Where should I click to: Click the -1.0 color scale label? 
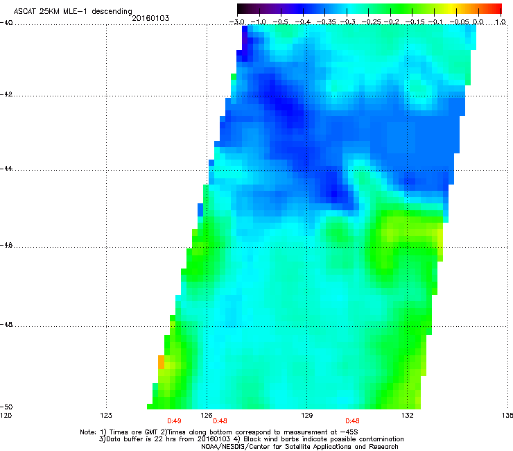click(x=259, y=22)
